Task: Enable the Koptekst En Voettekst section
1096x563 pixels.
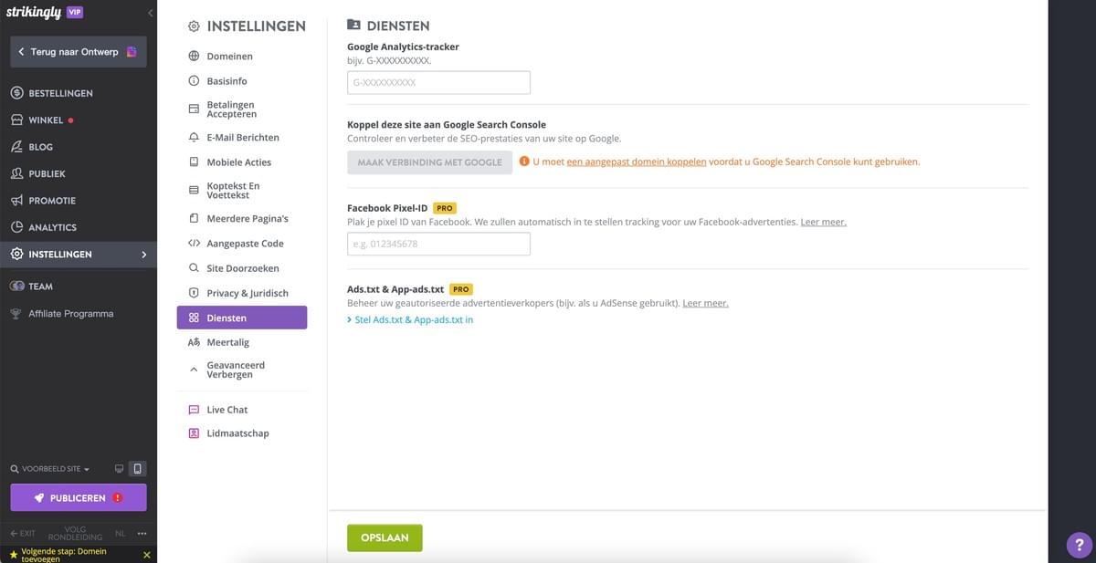Action: coord(235,189)
